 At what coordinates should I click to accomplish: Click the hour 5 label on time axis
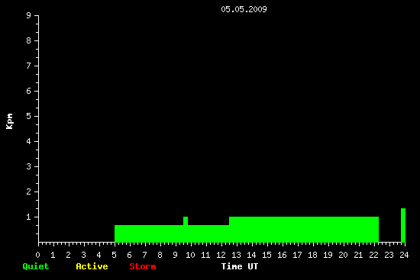(114, 255)
